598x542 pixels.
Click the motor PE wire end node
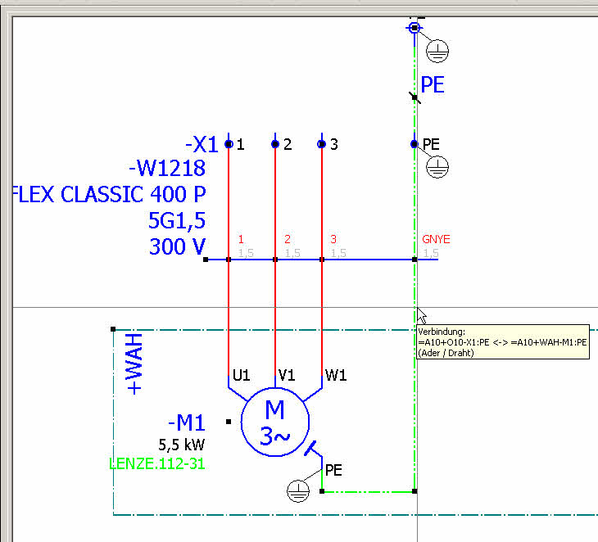[x=322, y=491]
